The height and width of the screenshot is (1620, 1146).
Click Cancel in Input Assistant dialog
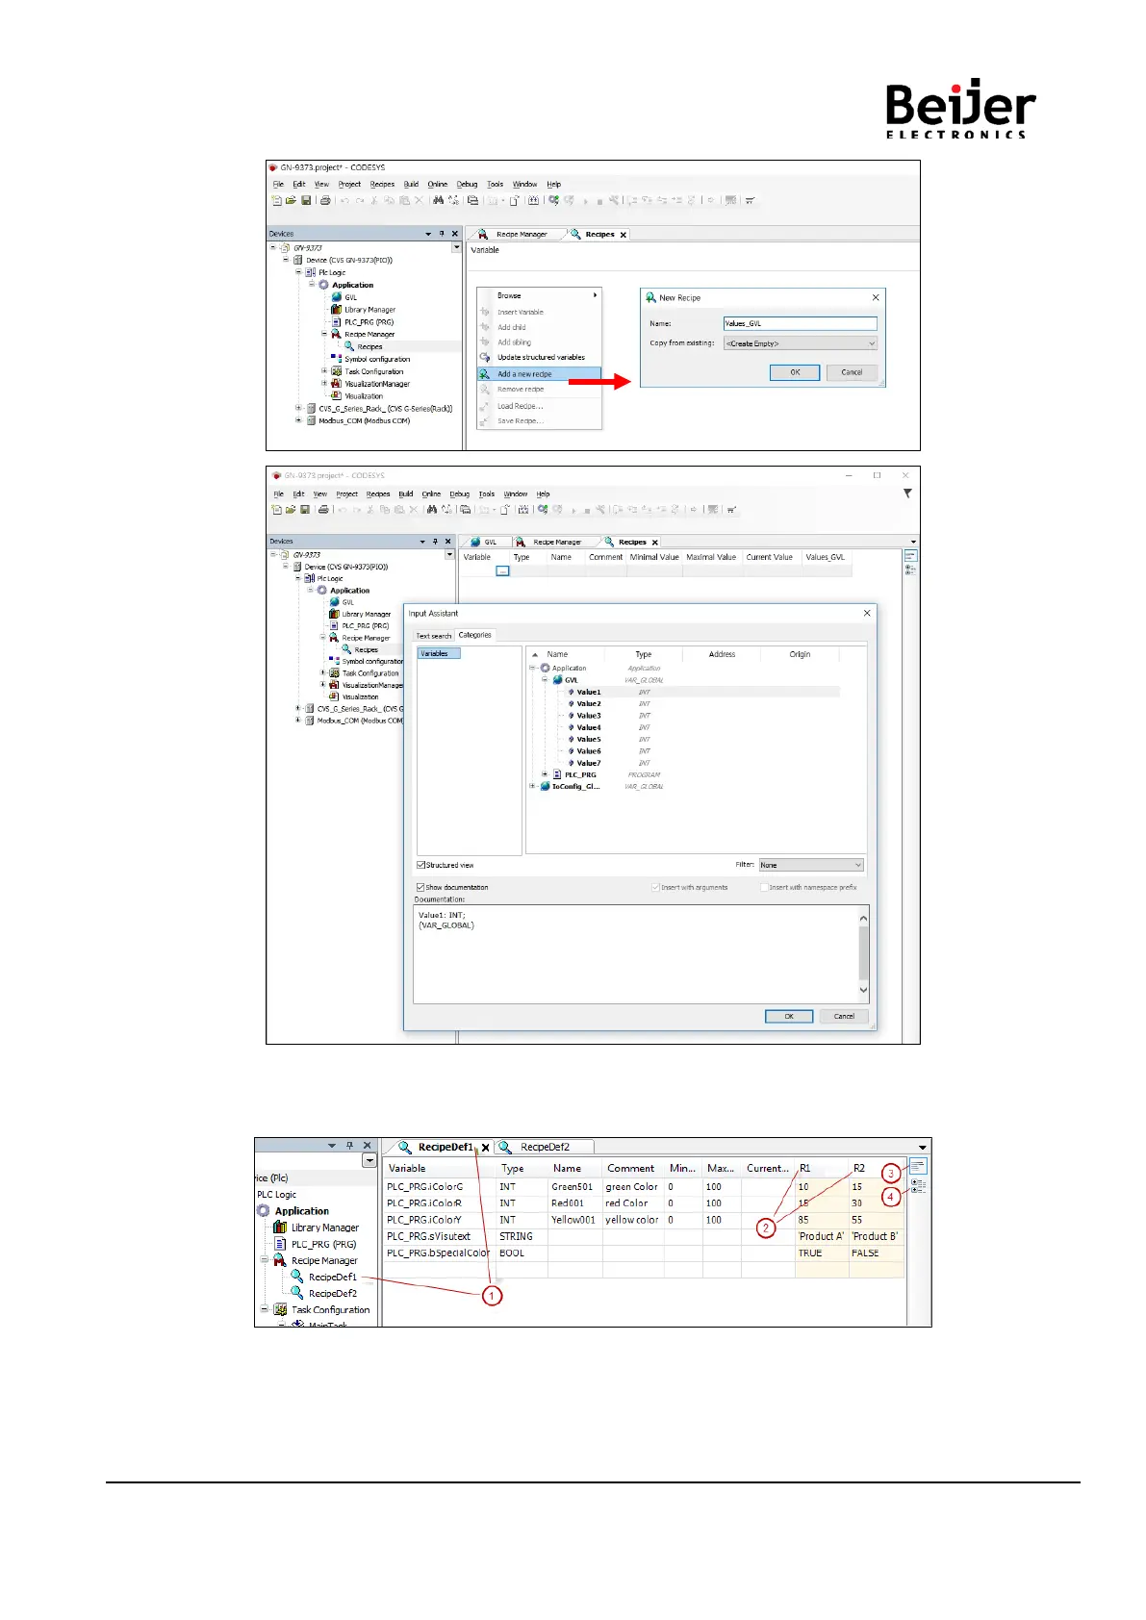tap(844, 1016)
